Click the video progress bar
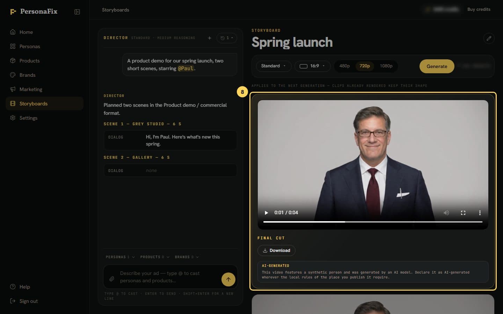 [373, 222]
